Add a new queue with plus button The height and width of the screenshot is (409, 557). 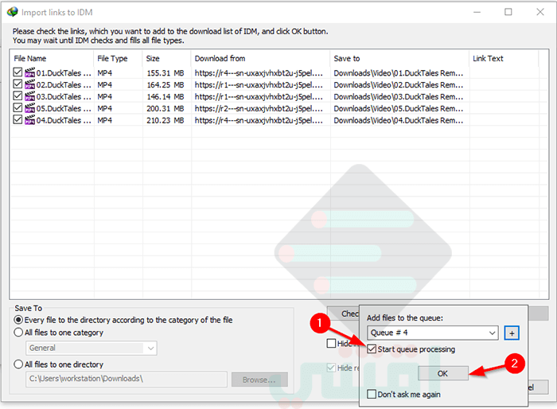(512, 333)
